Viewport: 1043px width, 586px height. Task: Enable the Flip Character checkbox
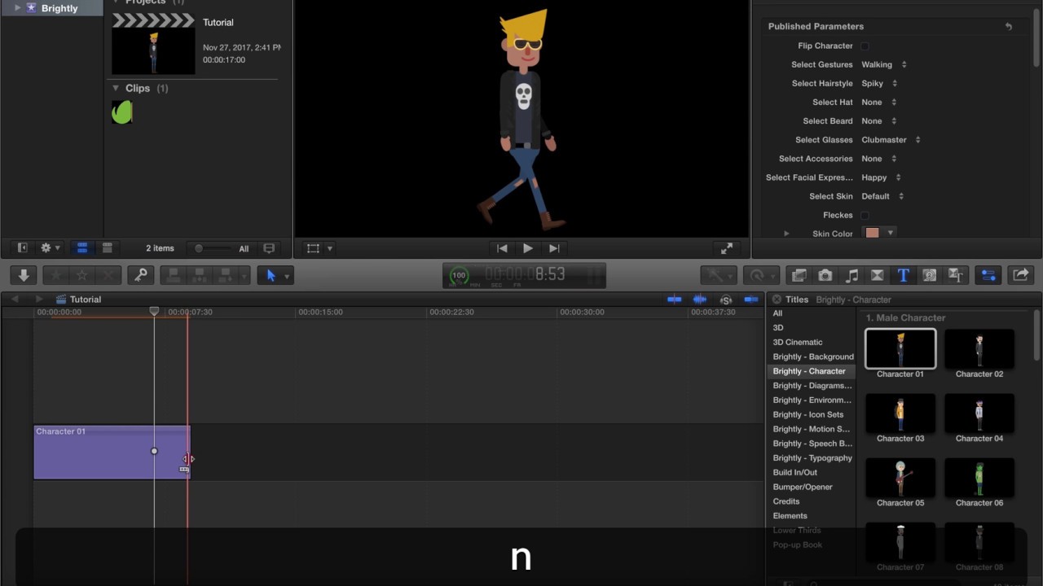point(865,46)
